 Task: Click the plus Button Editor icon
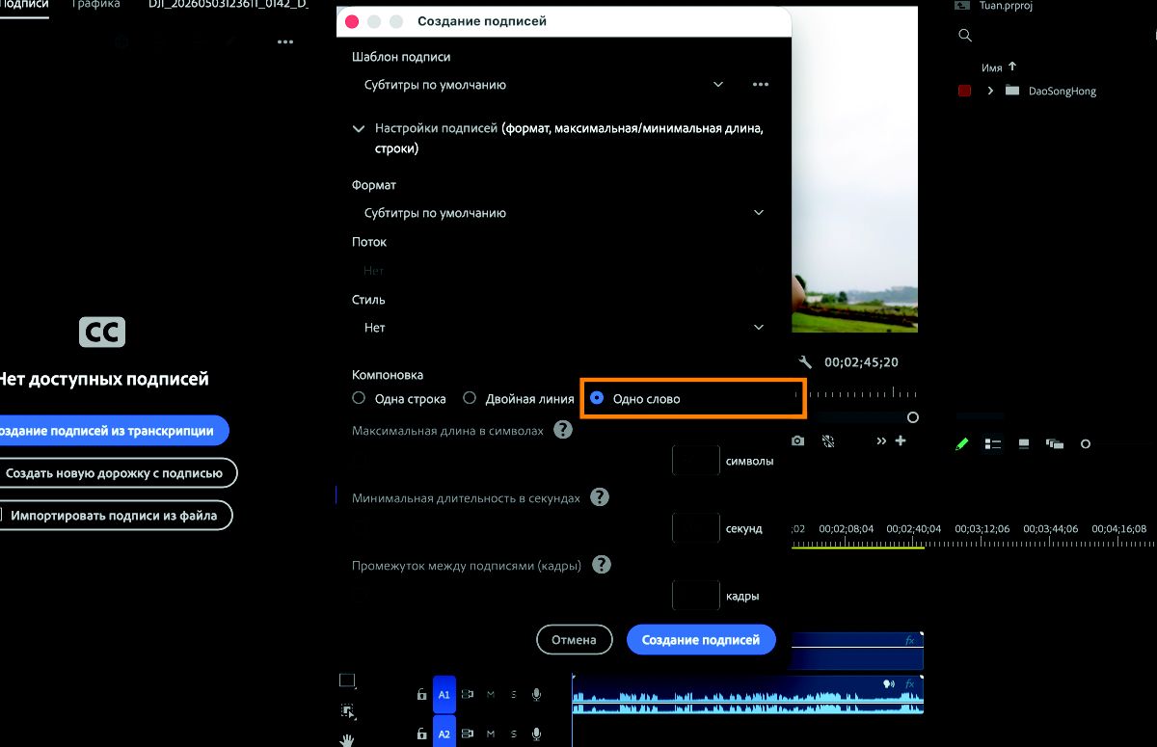click(901, 440)
